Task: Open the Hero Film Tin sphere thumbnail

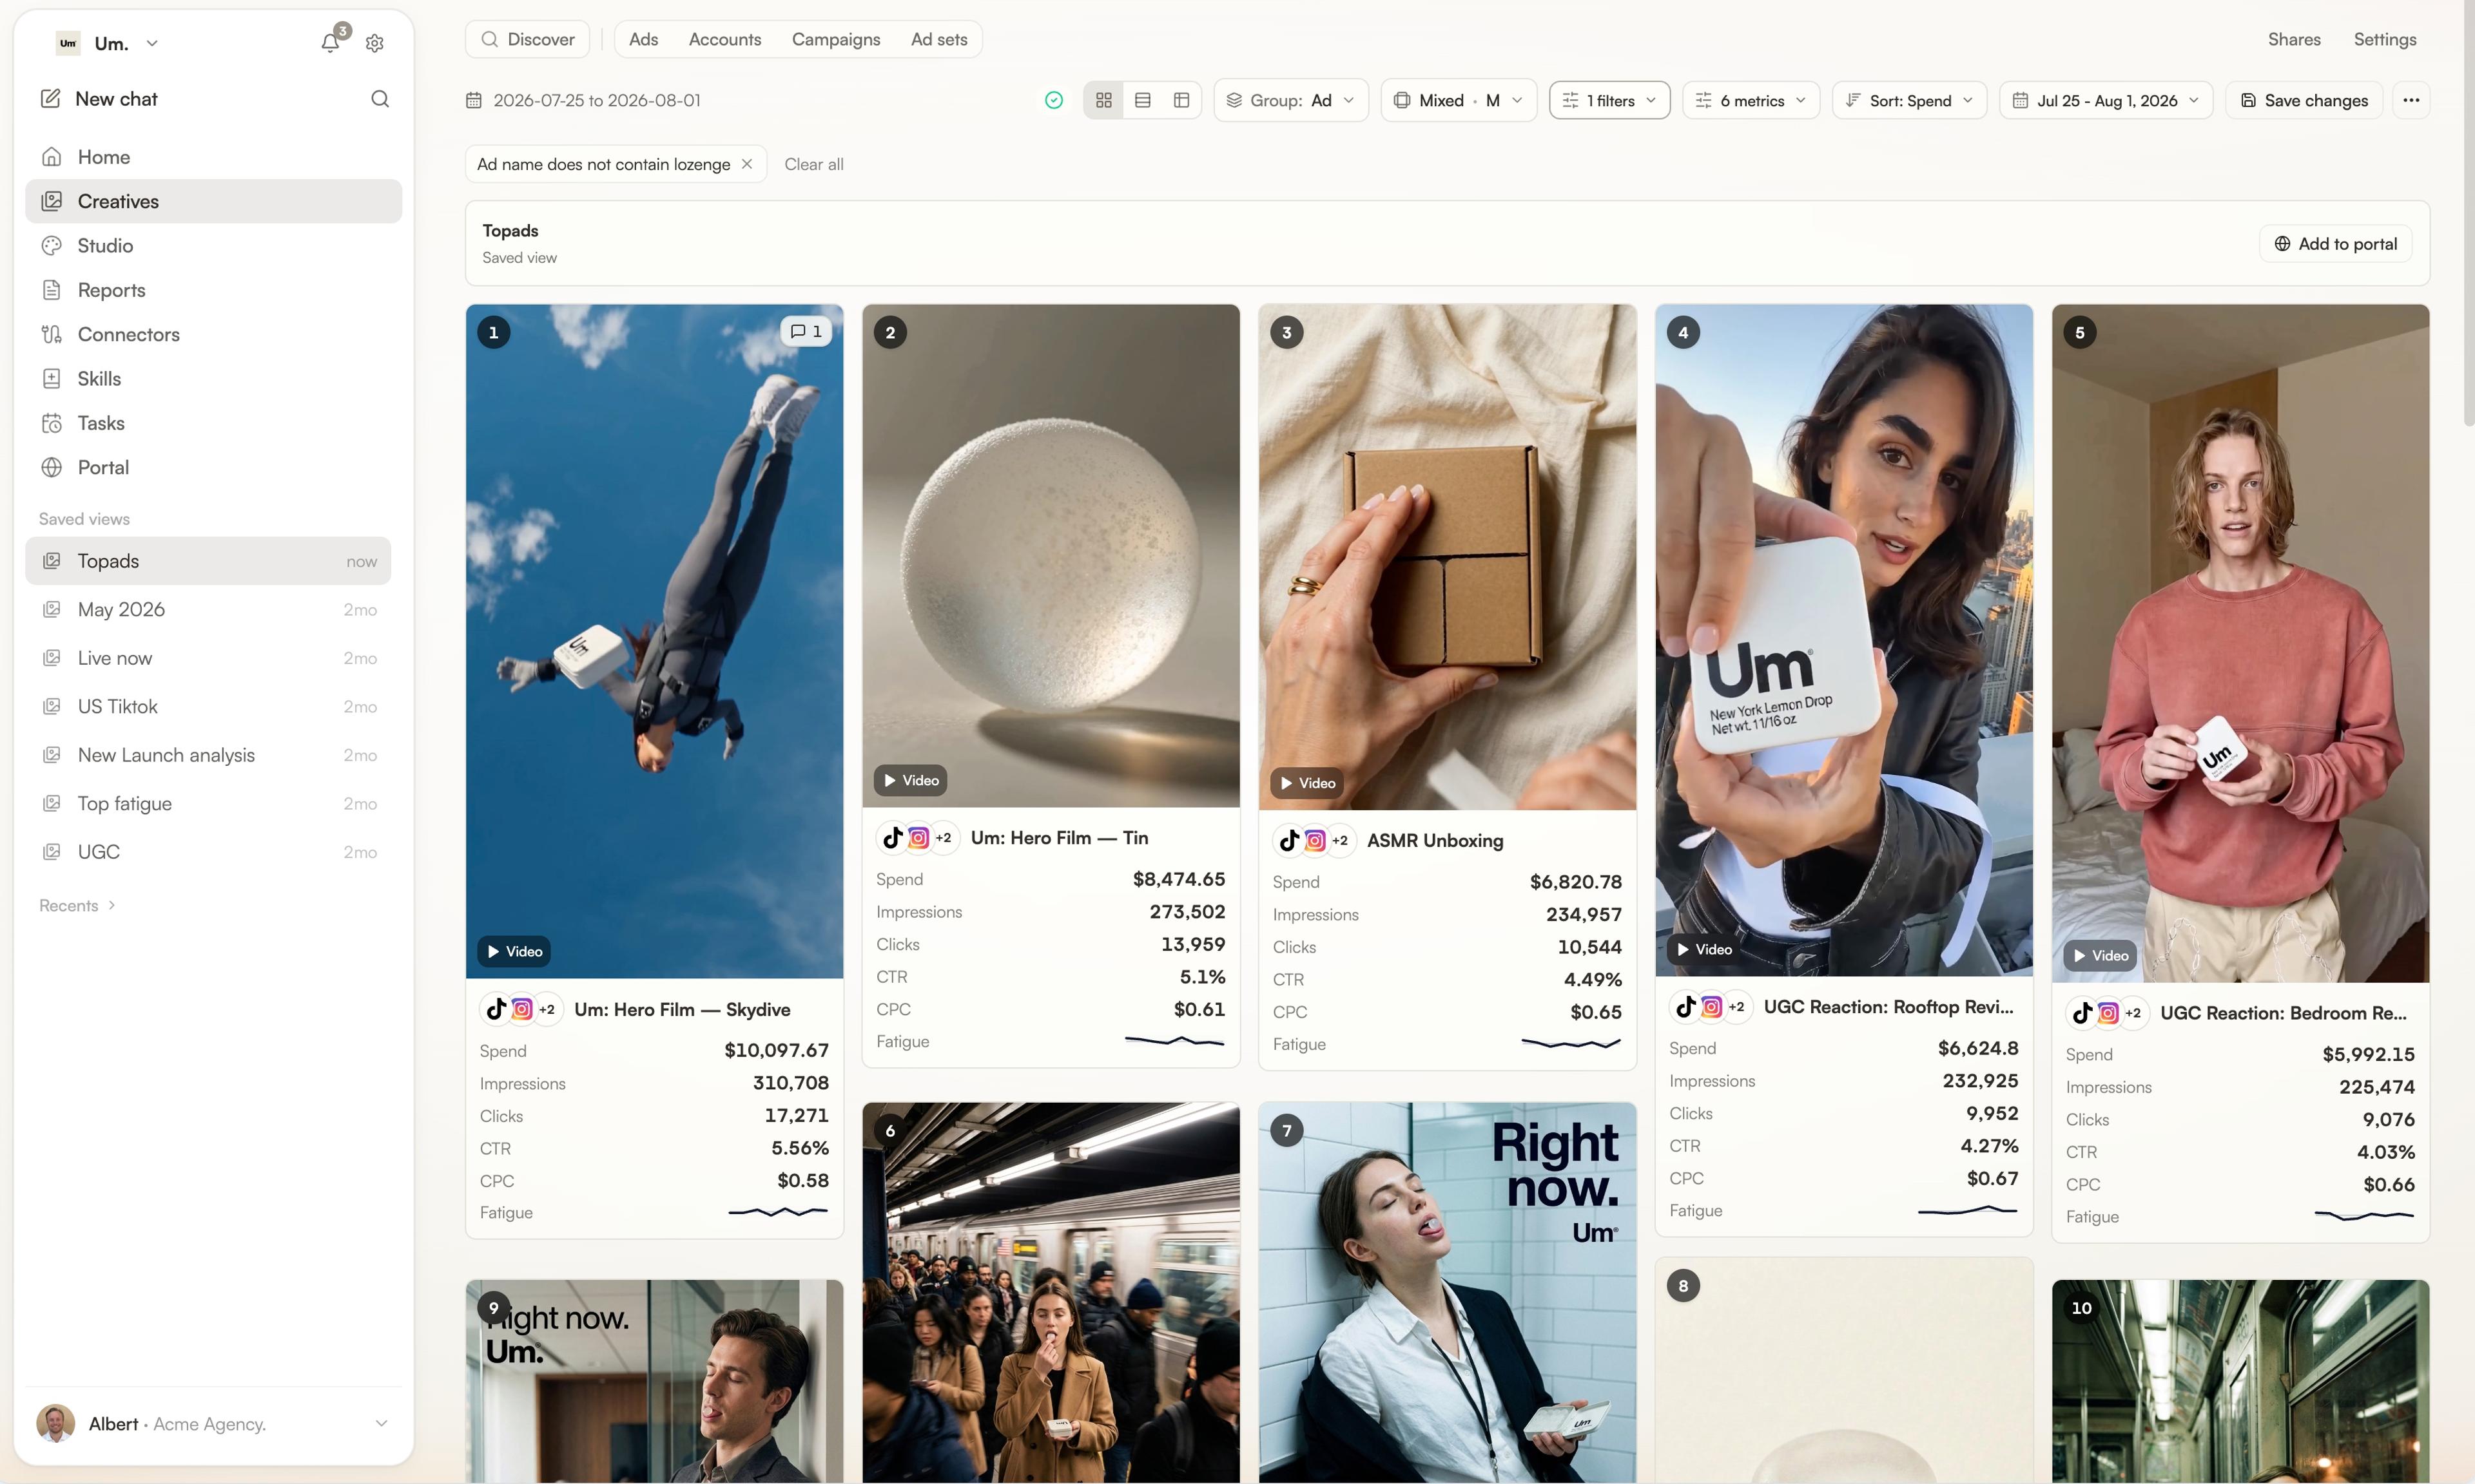Action: point(1051,556)
